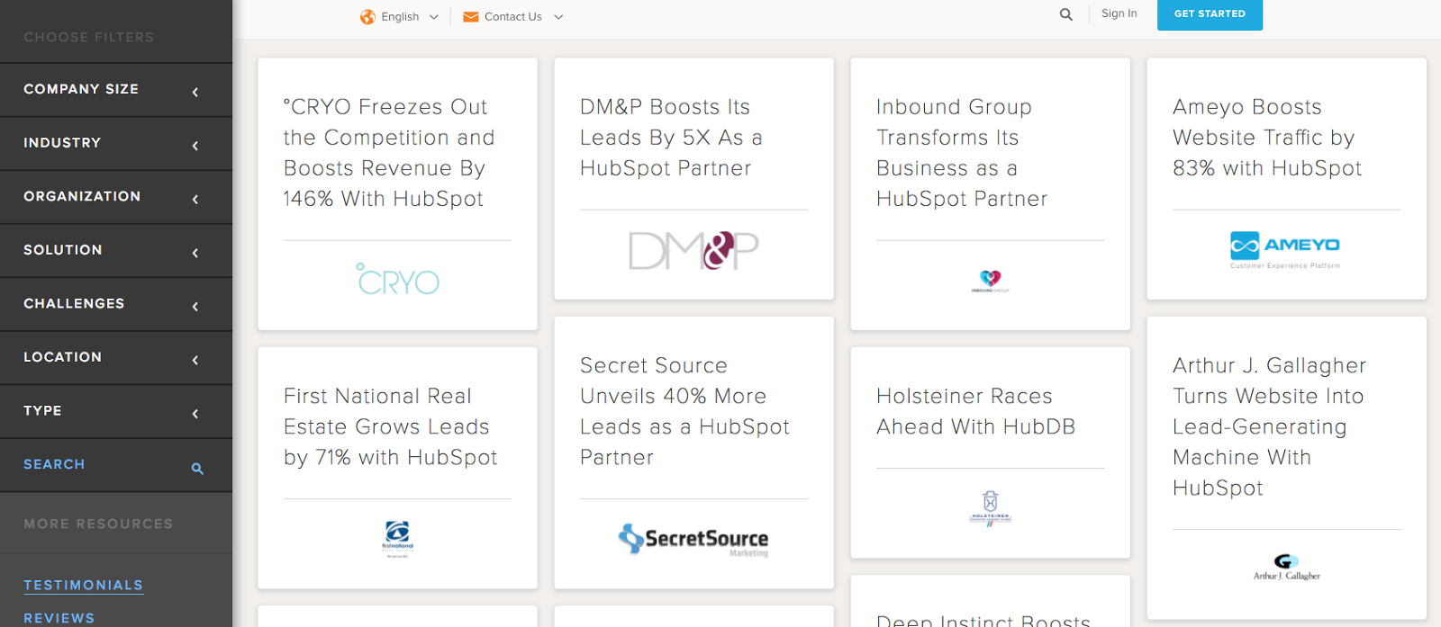Click the Sign In link

point(1119,13)
